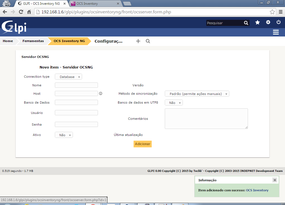The height and width of the screenshot is (205, 285).
Task: Open Configuraç... breadcrumb item
Action: (x=109, y=41)
